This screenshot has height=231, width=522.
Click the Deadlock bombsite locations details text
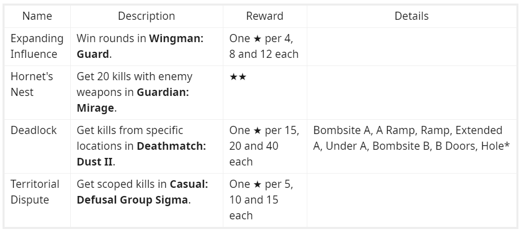(411, 138)
